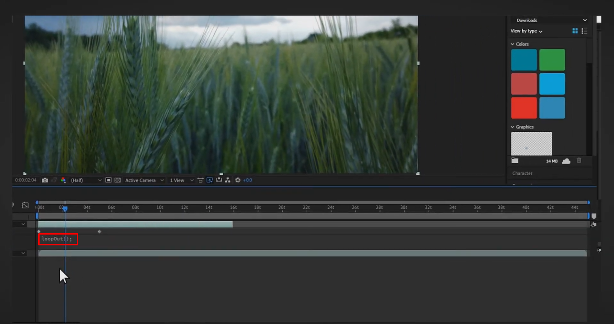Open the 1 View layout dropdown

pyautogui.click(x=179, y=180)
